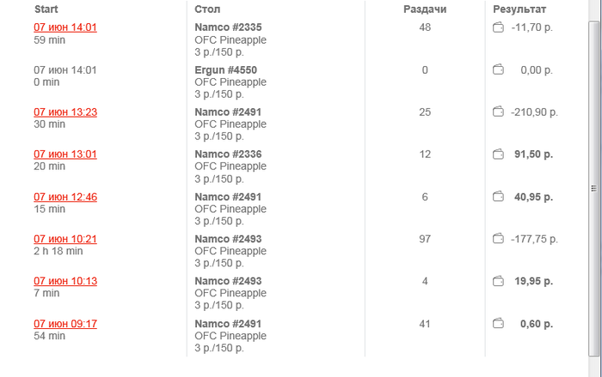This screenshot has width=602, height=377.
Task: Click the Start column header
Action: (46, 9)
